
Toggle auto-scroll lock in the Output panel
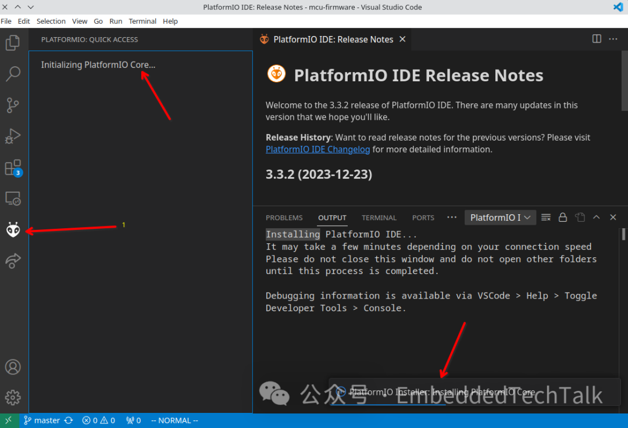coord(562,217)
